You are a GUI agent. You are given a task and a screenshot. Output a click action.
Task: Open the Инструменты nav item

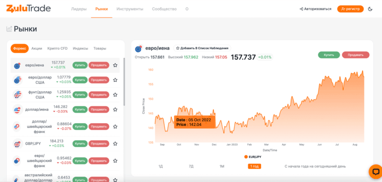(130, 9)
